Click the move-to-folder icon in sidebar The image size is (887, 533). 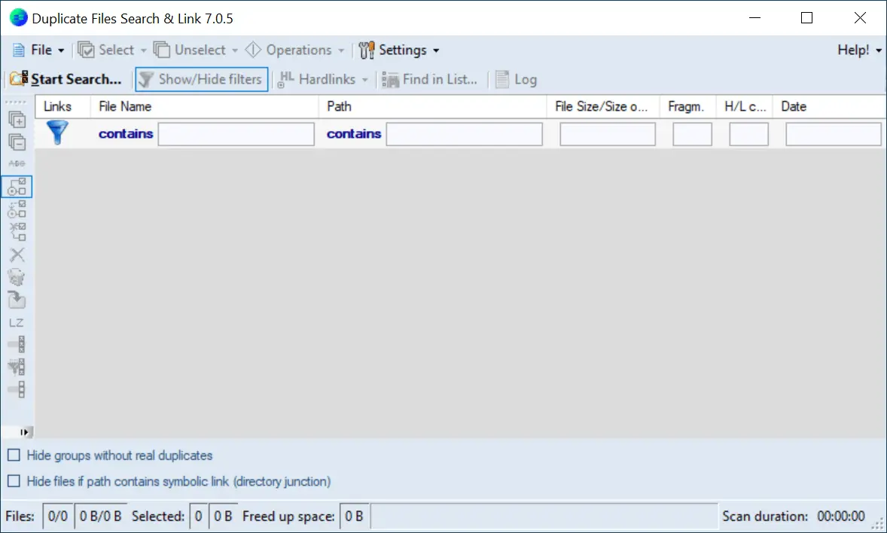17,300
